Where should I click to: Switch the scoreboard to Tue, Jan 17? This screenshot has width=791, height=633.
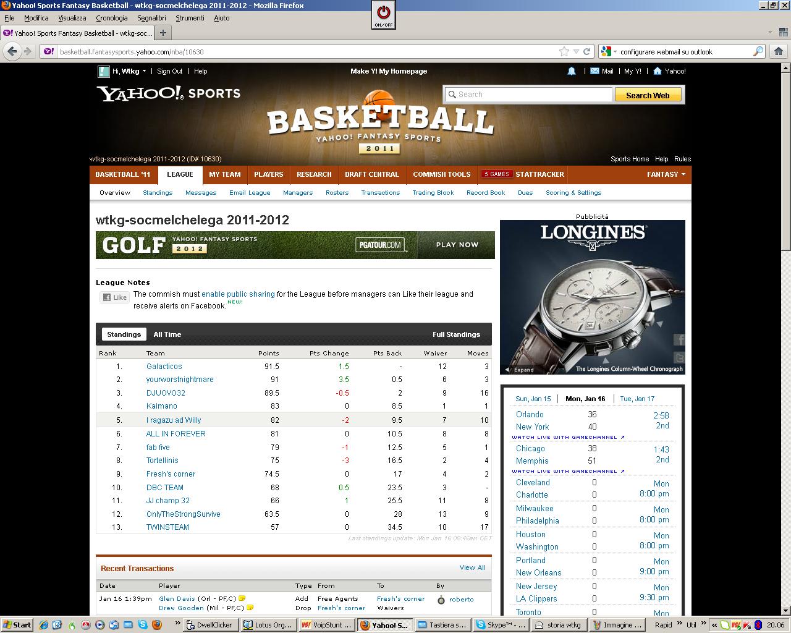(x=637, y=399)
